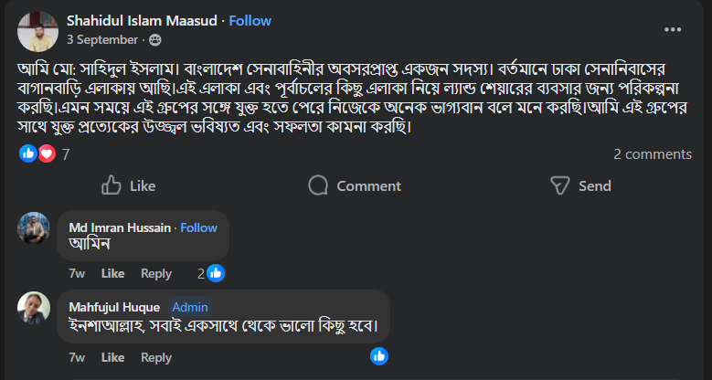The height and width of the screenshot is (380, 712).
Task: Click the blue like reaction icon below post
Action: (28, 154)
